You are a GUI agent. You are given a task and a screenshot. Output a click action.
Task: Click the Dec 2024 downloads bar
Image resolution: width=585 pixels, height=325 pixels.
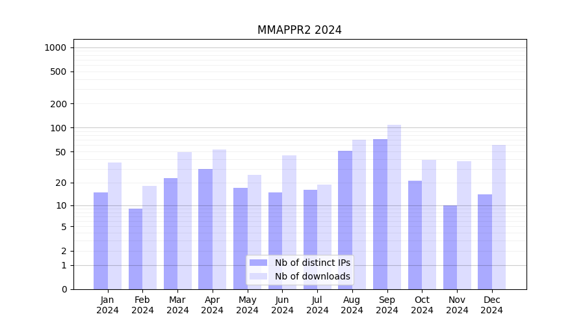(x=499, y=217)
